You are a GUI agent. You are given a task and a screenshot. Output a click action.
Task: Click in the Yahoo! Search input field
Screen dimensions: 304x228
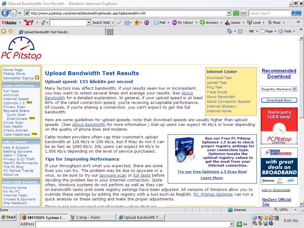coord(270,13)
